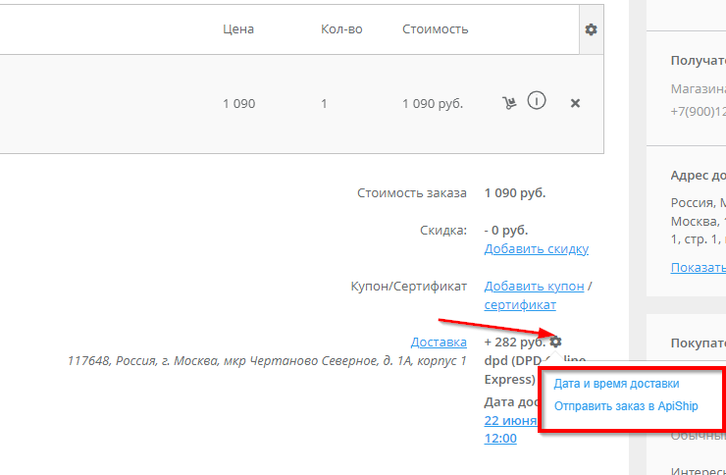Image resolution: width=726 pixels, height=475 pixels.
Task: Click "Добавить скидку" link
Action: click(536, 248)
